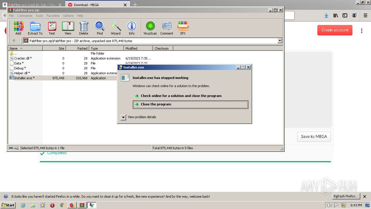The width and height of the screenshot is (371, 209).
Task: Switch to Firefox in the taskbar
Action: click(x=72, y=205)
